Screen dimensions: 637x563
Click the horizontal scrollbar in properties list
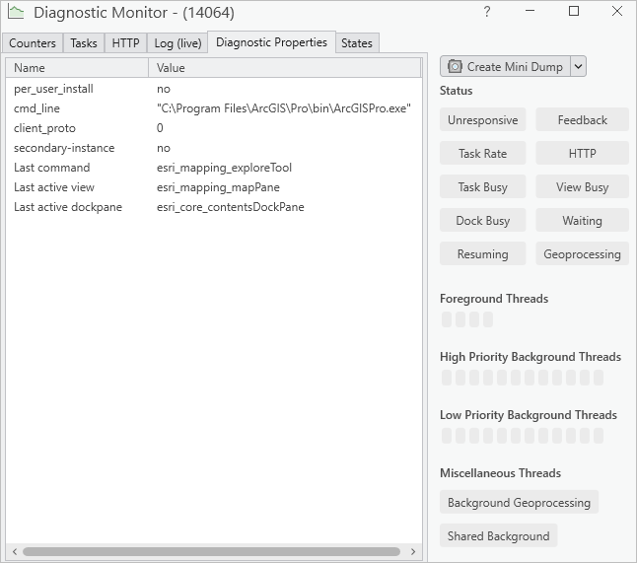[211, 552]
